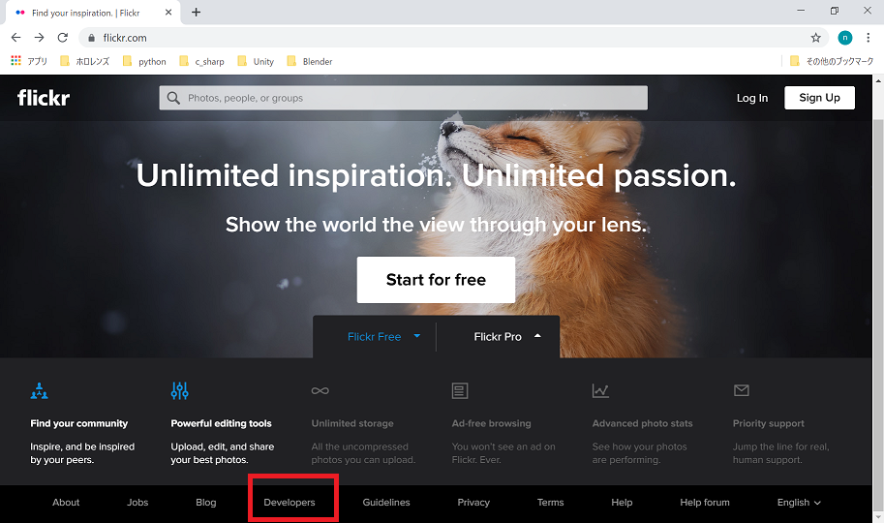Open the Chrome three-dot menu
884x523 pixels.
(869, 38)
